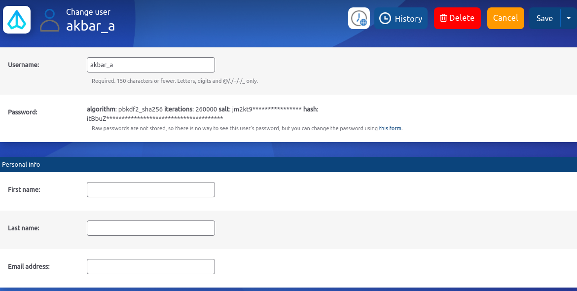Screen dimensions: 577x291
Task: Focus the Username field containing akbar_a
Action: (150, 65)
